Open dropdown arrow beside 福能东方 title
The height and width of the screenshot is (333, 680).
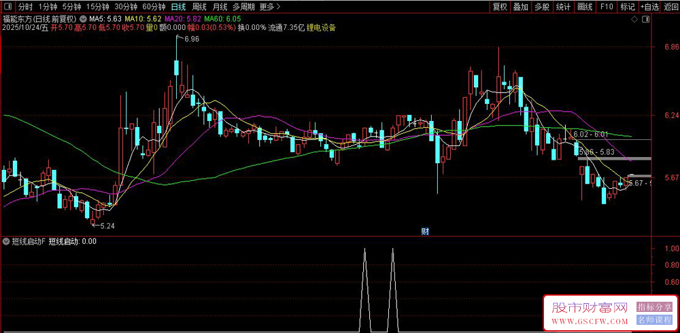[83, 19]
